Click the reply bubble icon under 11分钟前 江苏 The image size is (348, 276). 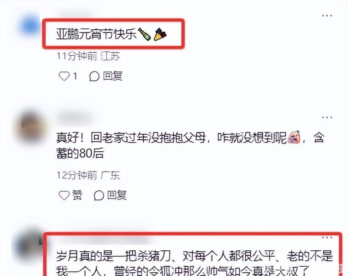(94, 77)
